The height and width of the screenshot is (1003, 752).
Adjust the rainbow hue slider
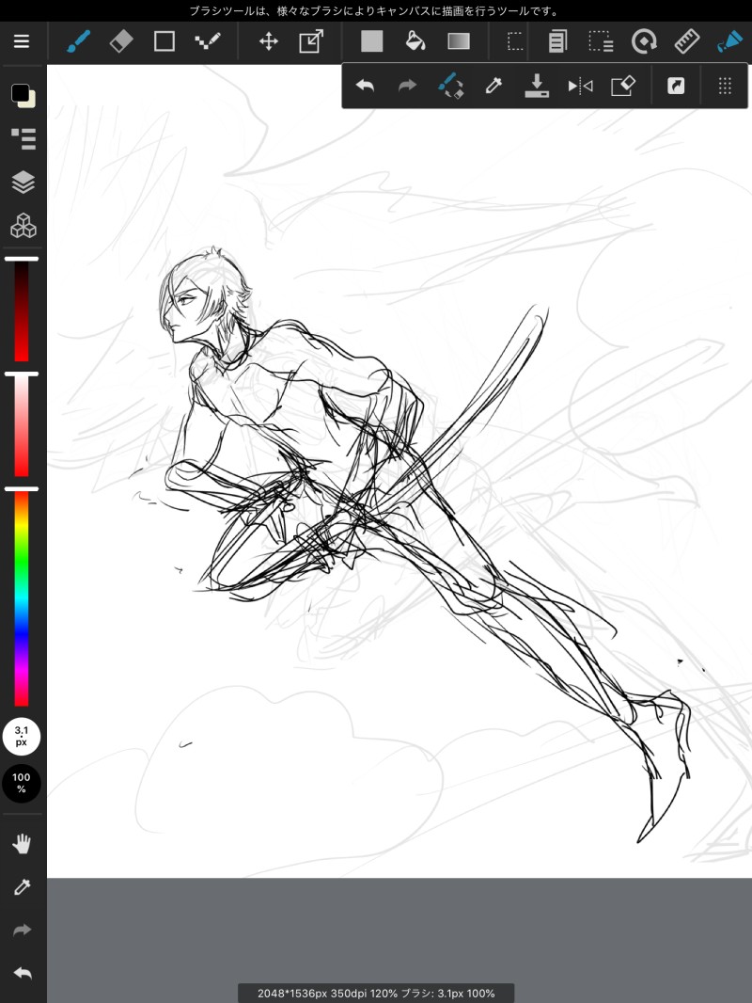pos(22,598)
